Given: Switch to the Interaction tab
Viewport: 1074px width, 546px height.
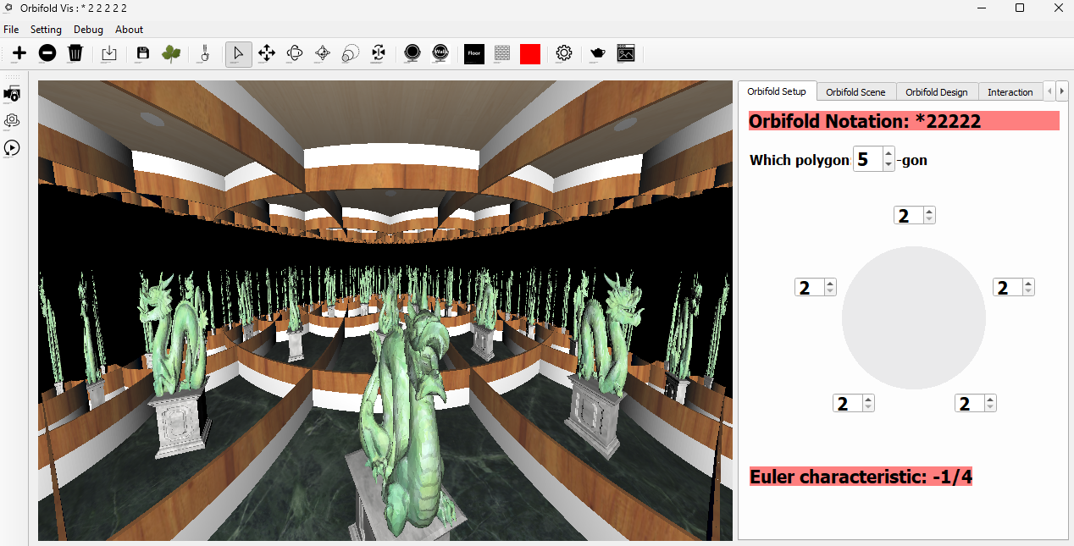Looking at the screenshot, I should coord(1010,92).
